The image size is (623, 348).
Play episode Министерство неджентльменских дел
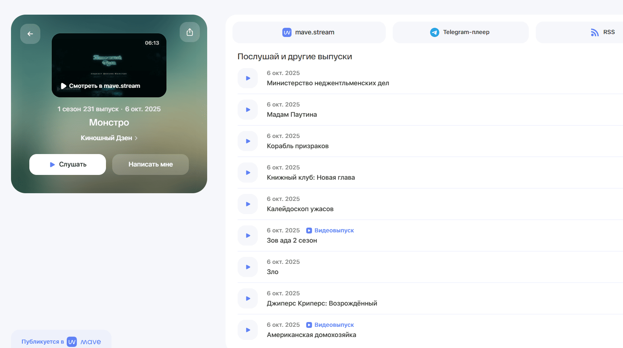point(248,78)
